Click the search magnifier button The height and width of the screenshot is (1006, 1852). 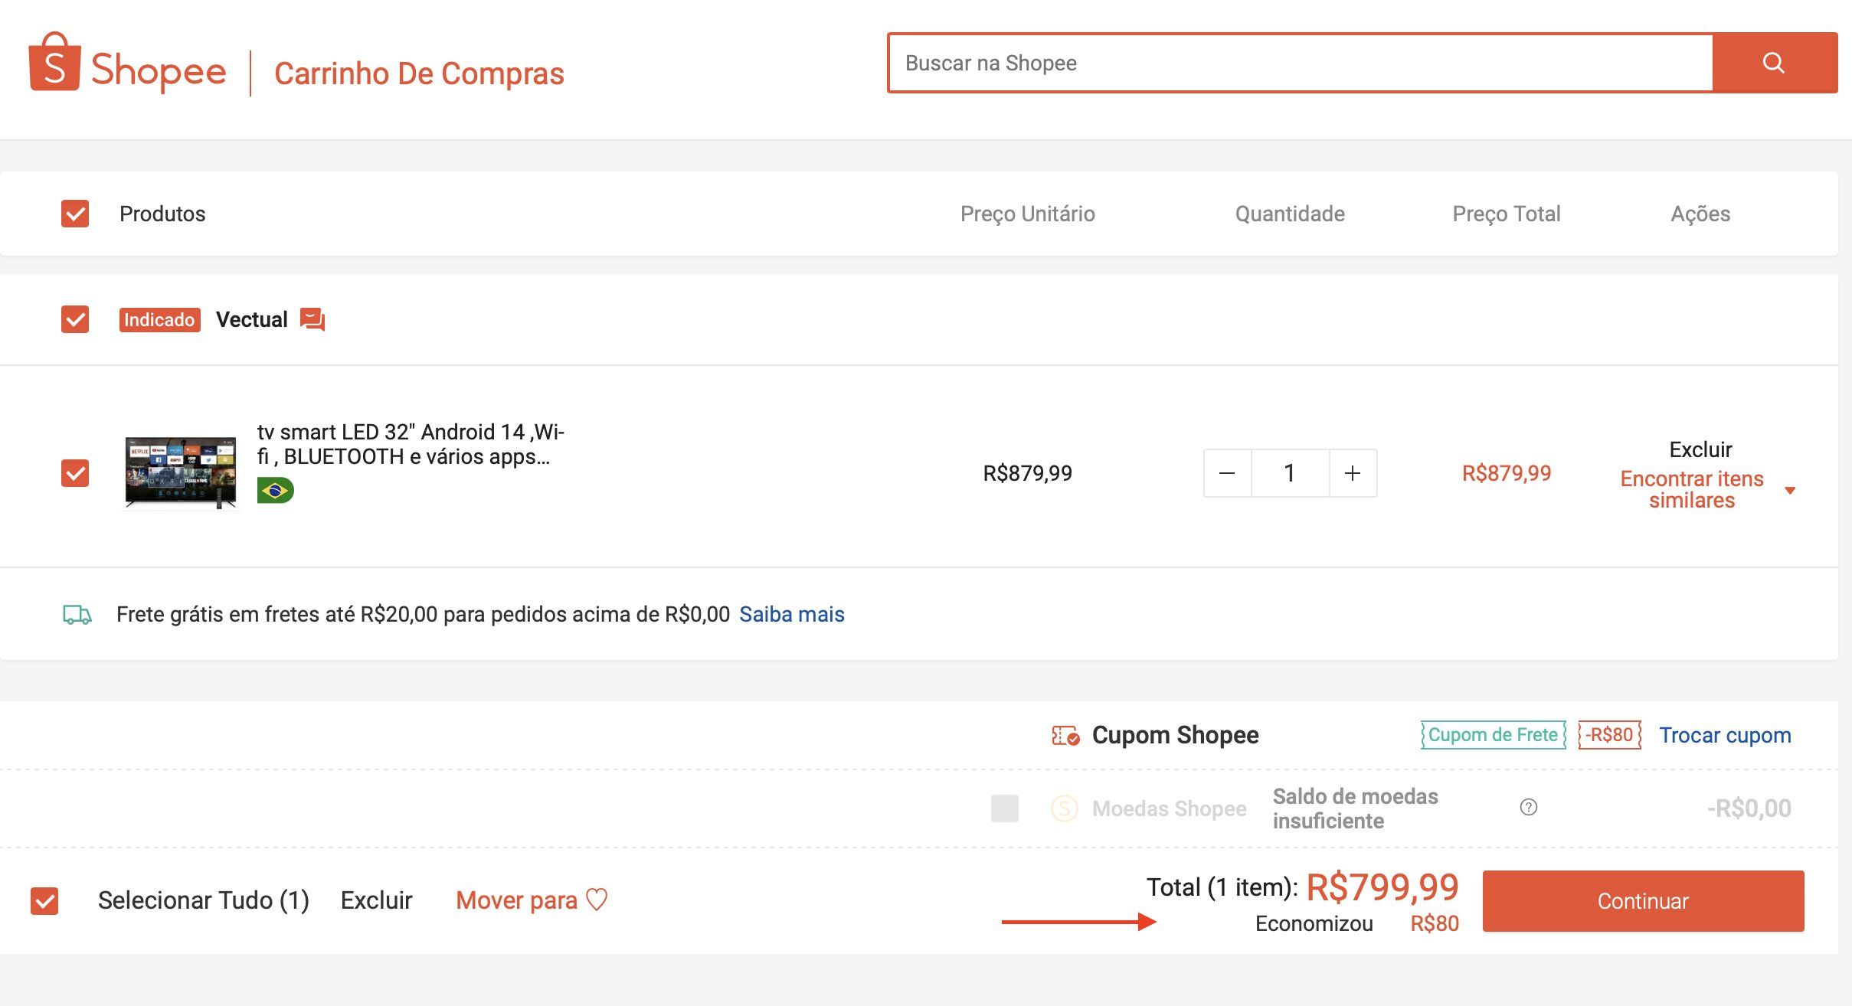point(1774,63)
